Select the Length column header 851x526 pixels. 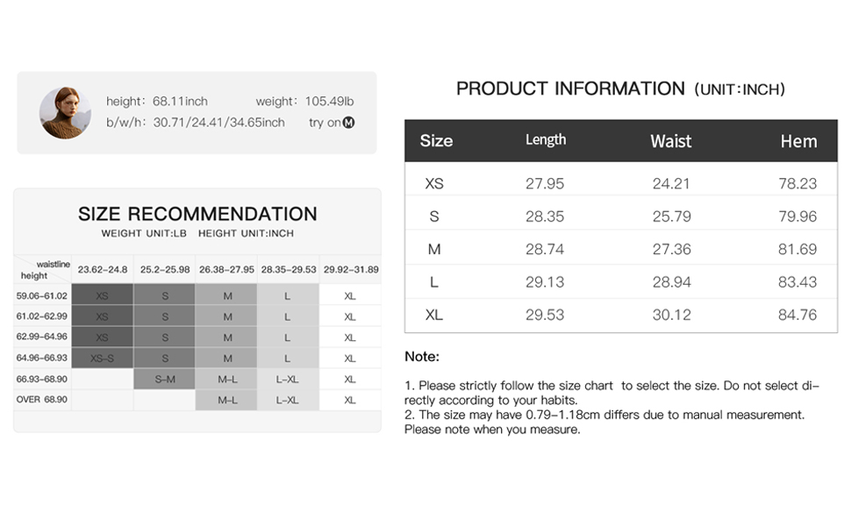coord(546,140)
